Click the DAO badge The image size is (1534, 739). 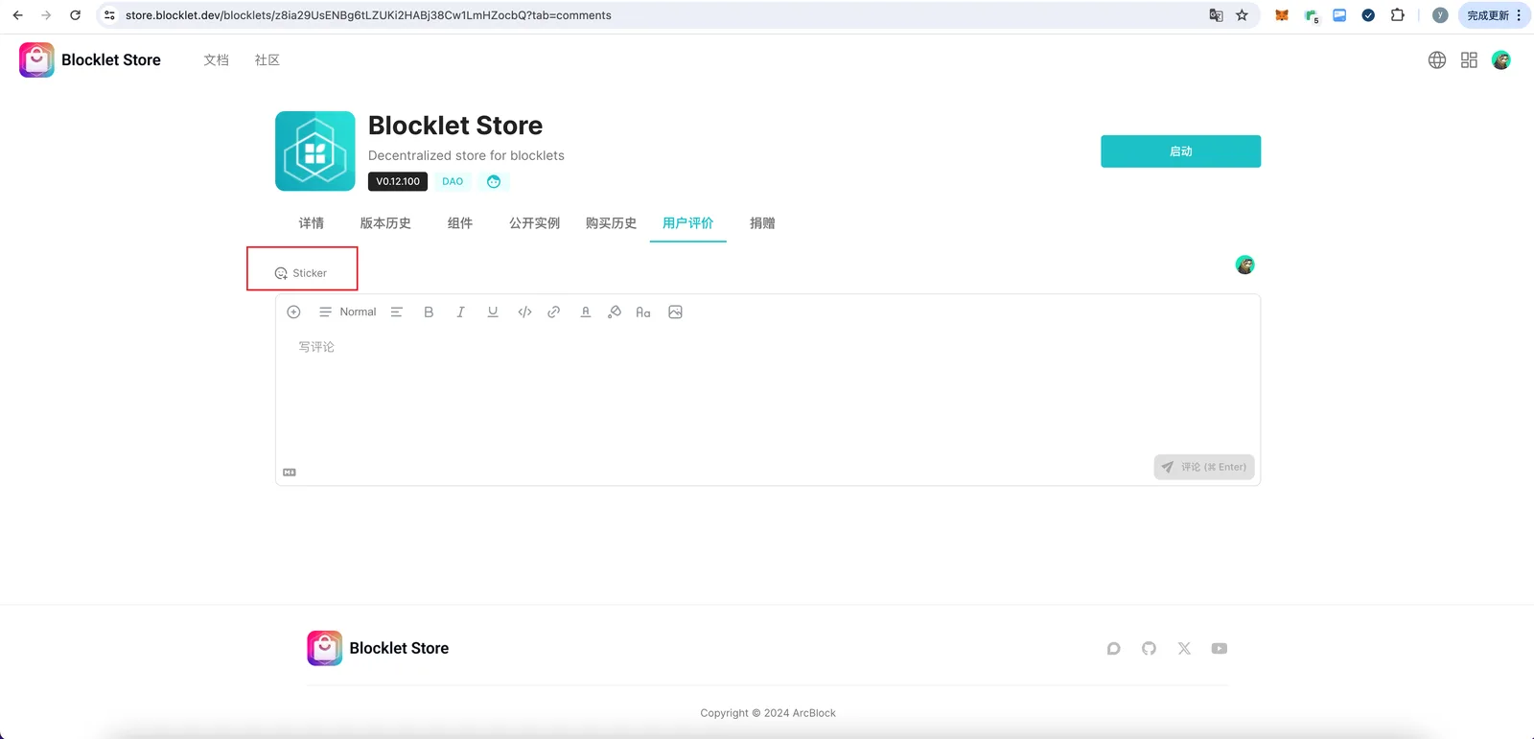453,181
